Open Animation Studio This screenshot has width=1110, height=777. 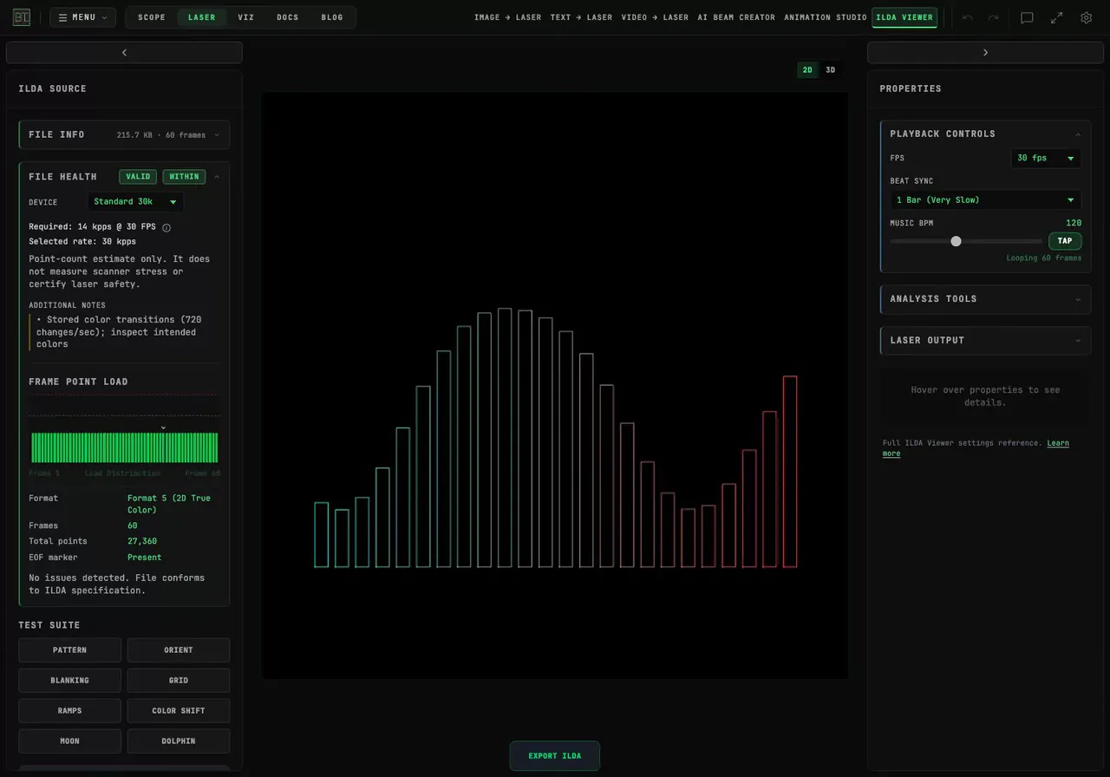tap(826, 17)
